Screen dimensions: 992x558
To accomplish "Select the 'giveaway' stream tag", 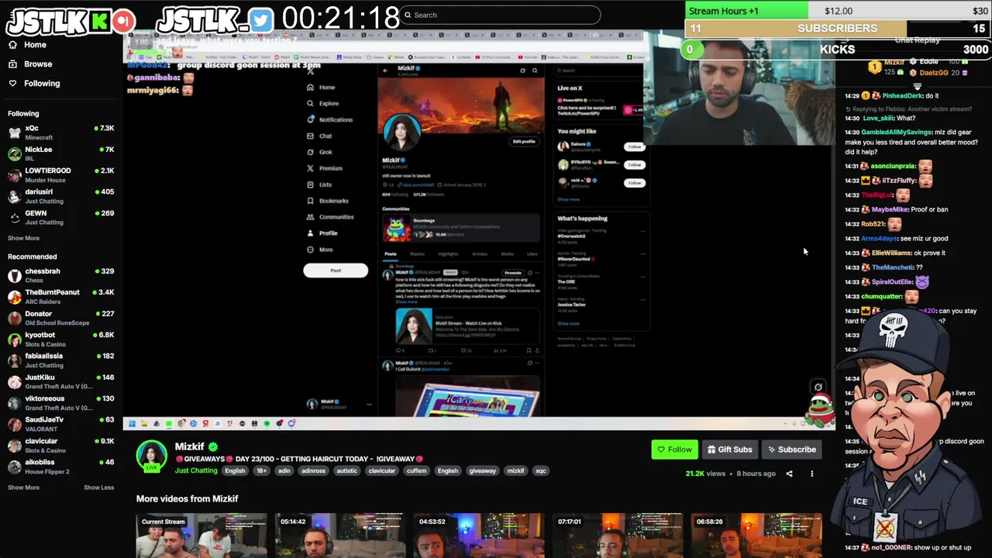I will (482, 470).
